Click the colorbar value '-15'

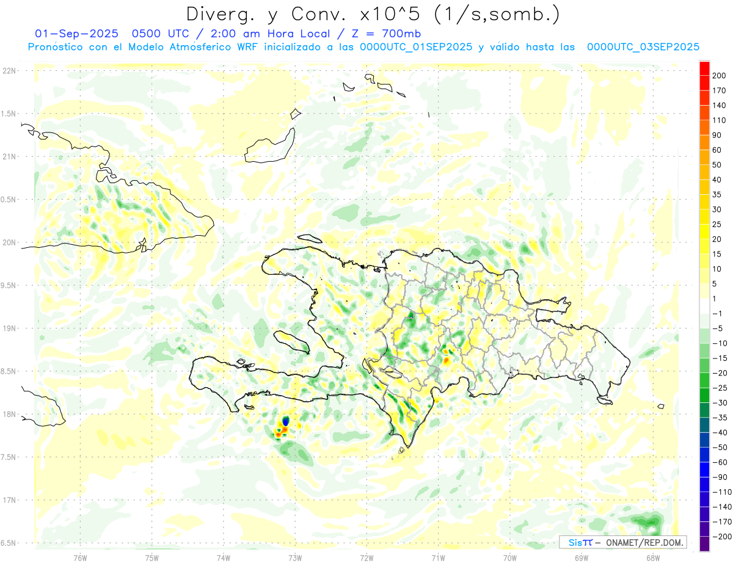click(720, 358)
